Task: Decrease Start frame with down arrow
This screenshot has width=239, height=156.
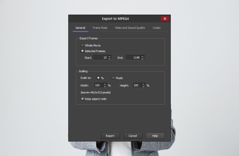Action: [109, 59]
